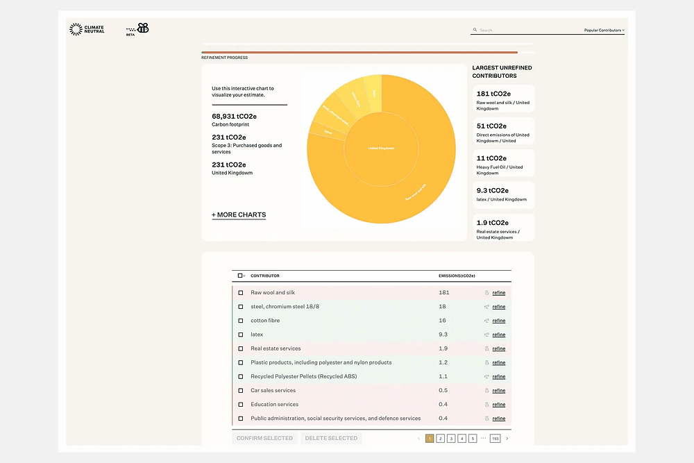Refine the Real estate services entry
This screenshot has width=694, height=463.
499,348
